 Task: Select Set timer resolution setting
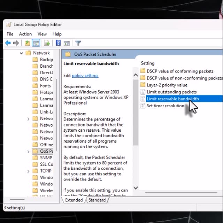coord(166,106)
